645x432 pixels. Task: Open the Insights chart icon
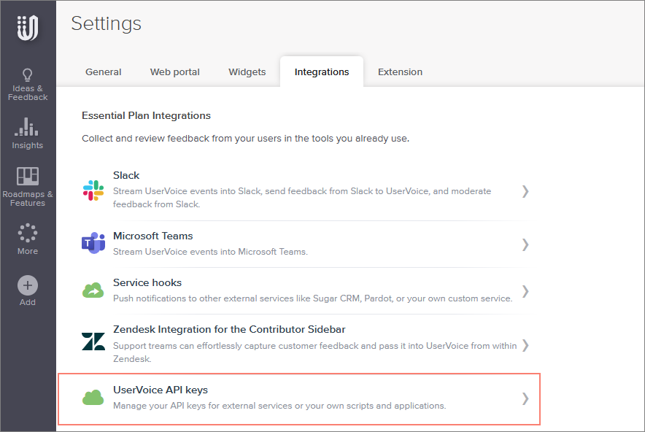28,128
